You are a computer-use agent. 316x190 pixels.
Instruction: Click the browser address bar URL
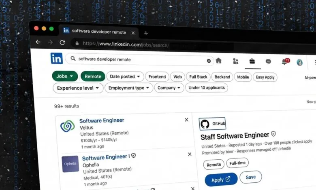tap(126, 44)
